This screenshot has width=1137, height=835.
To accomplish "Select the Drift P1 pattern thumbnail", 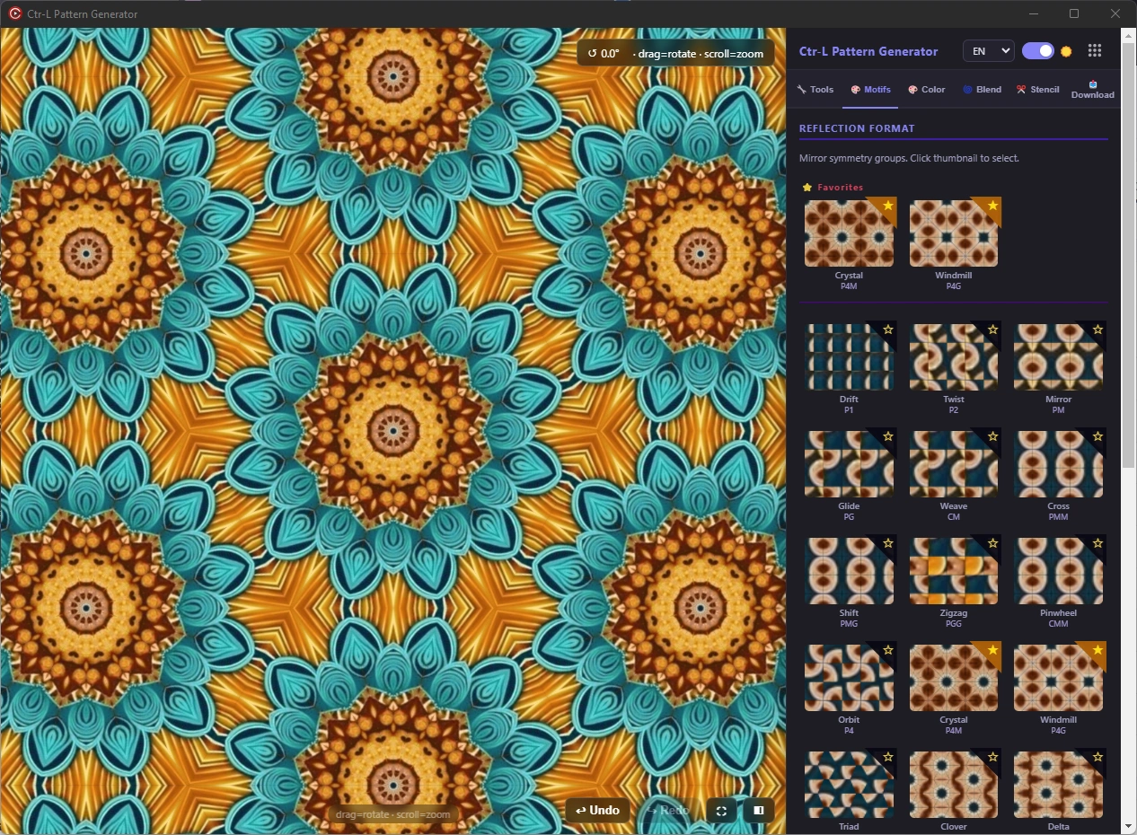I will point(849,357).
